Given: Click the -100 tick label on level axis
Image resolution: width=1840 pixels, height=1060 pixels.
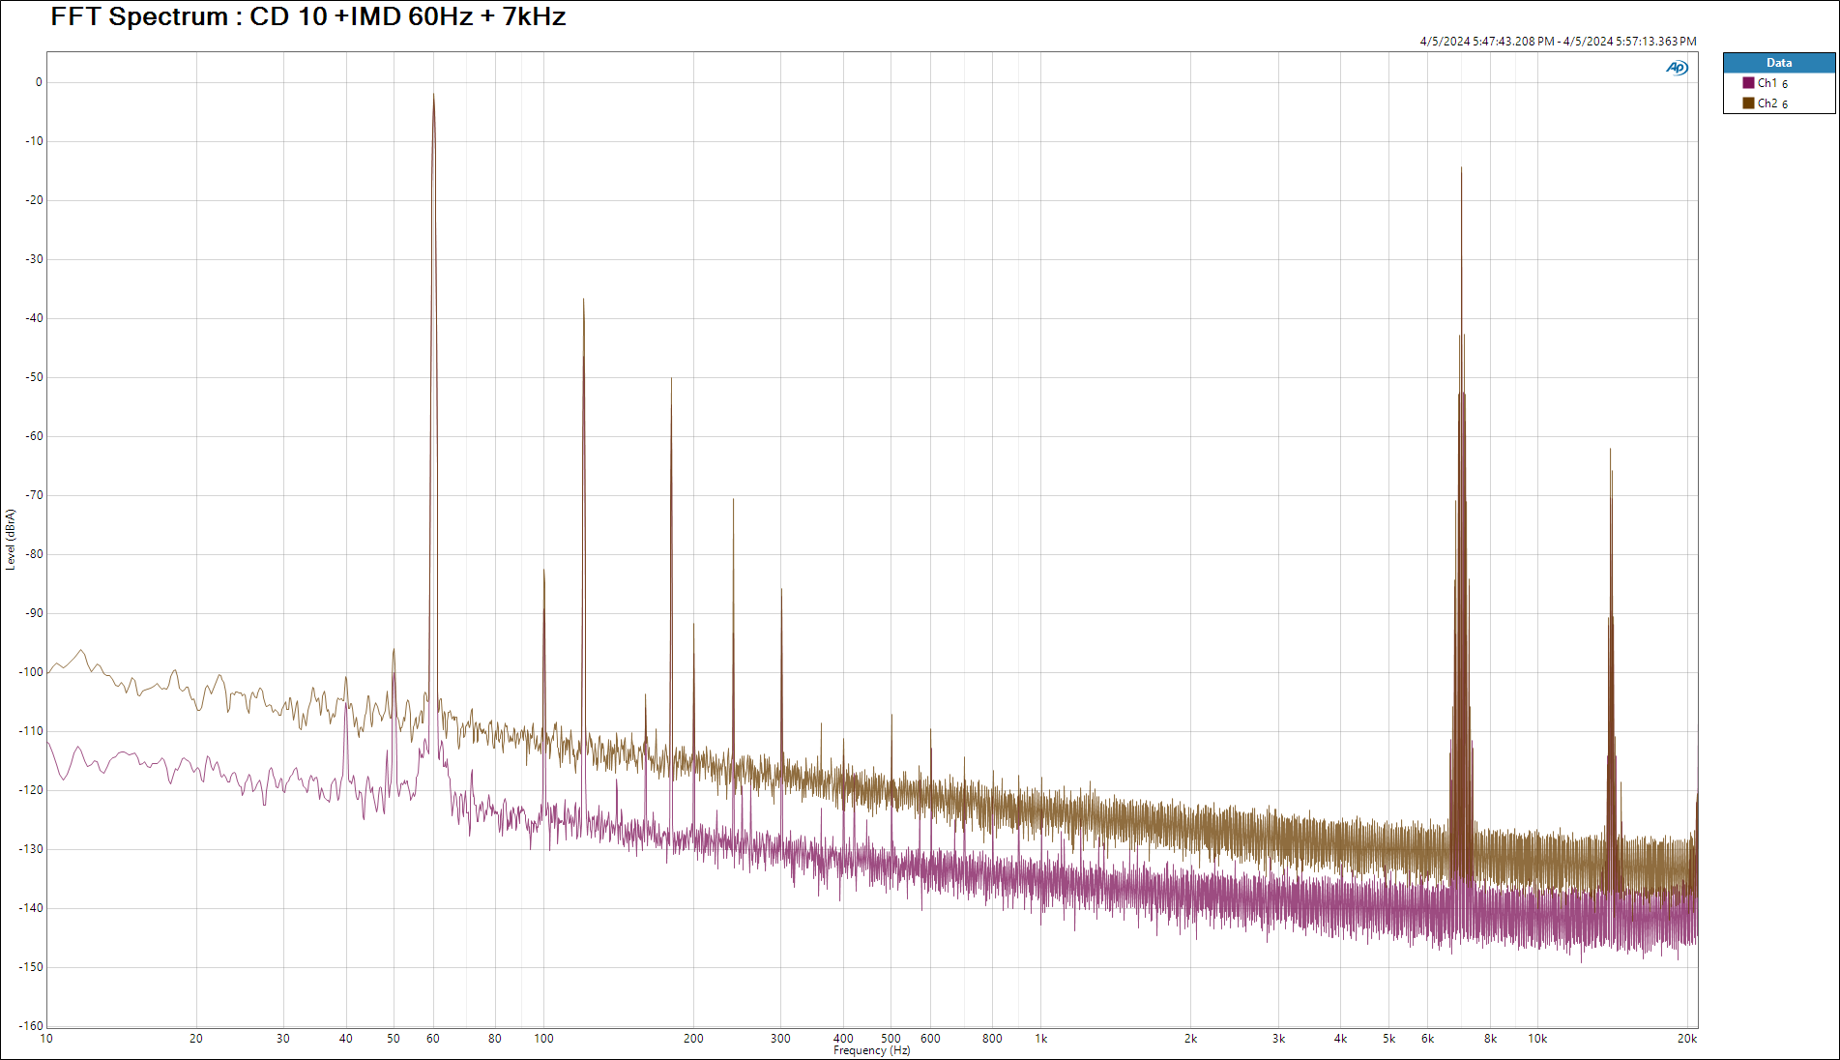Looking at the screenshot, I should tap(31, 672).
